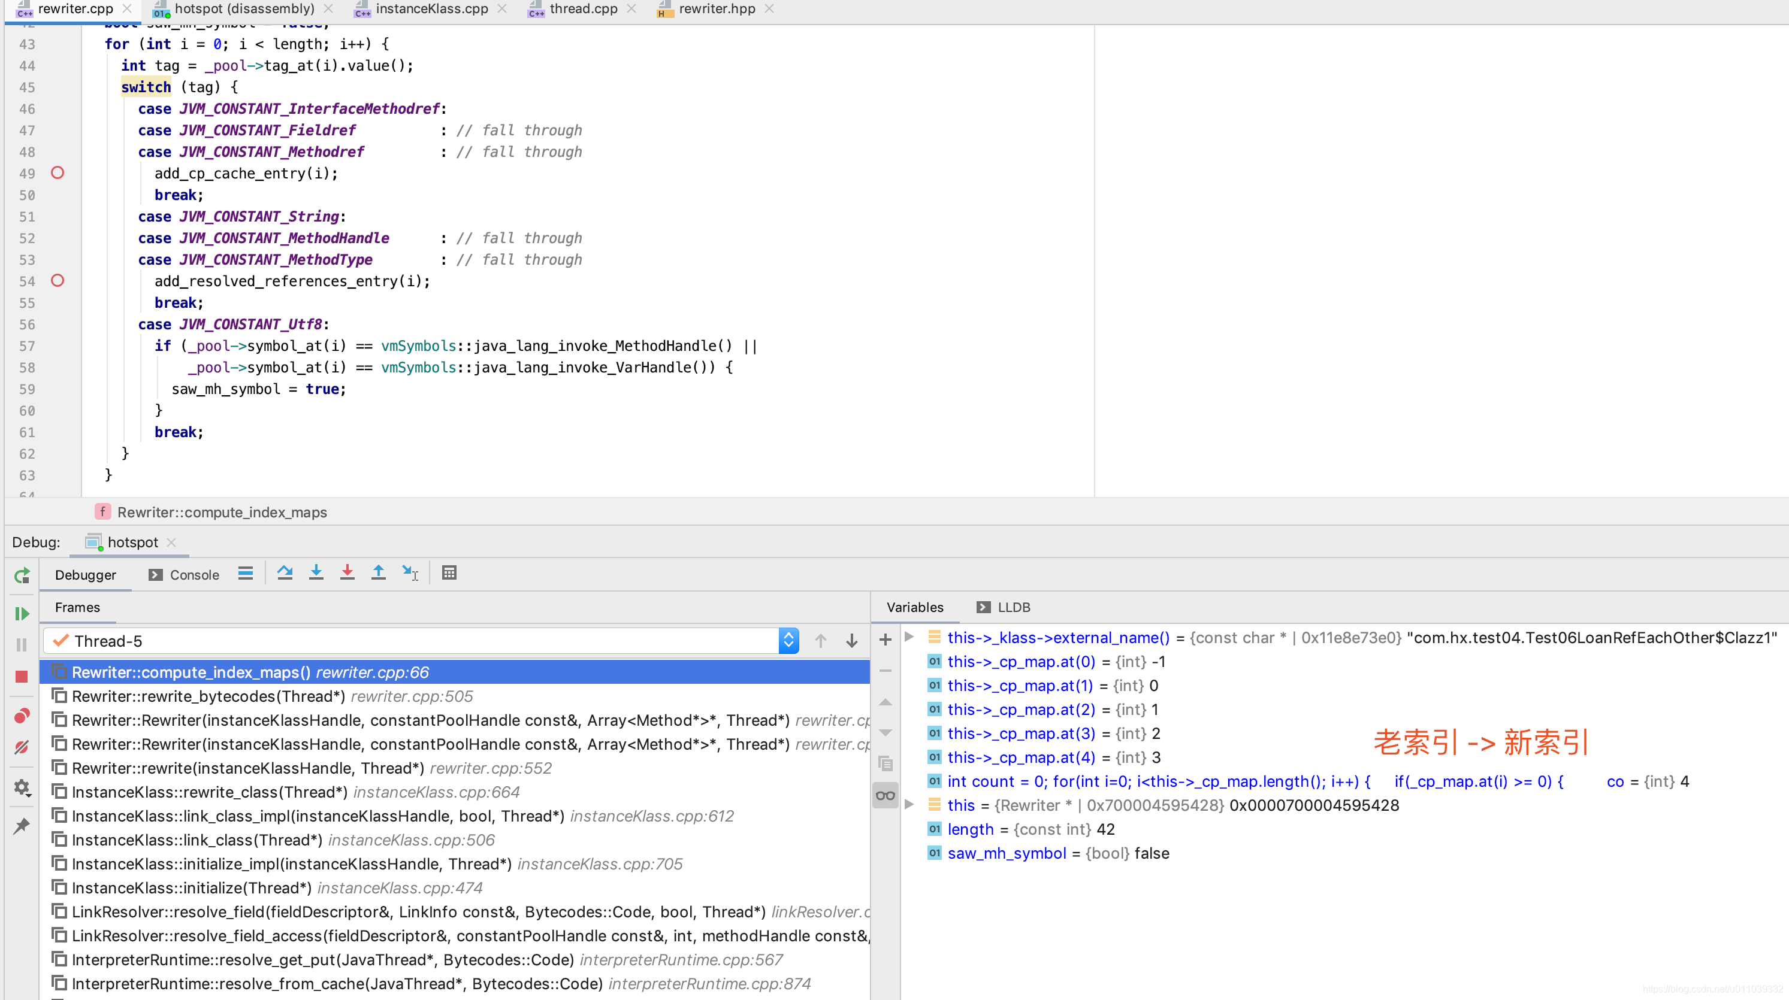The height and width of the screenshot is (1000, 1789).
Task: Resume program with the green play icon
Action: [x=22, y=613]
